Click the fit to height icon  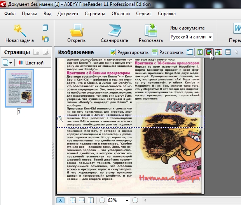click(x=91, y=200)
